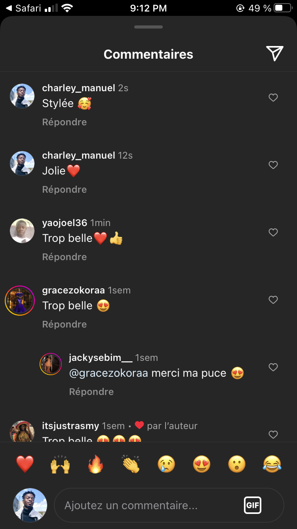This screenshot has height=529, width=297.
Task: Insert the heart-eyes emoji reaction
Action: pos(202,464)
